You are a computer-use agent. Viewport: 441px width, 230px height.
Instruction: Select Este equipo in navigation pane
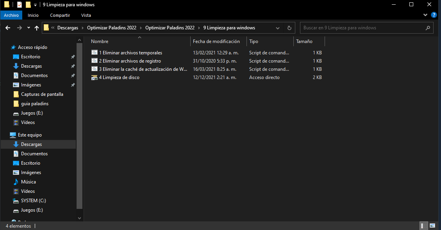click(30, 135)
